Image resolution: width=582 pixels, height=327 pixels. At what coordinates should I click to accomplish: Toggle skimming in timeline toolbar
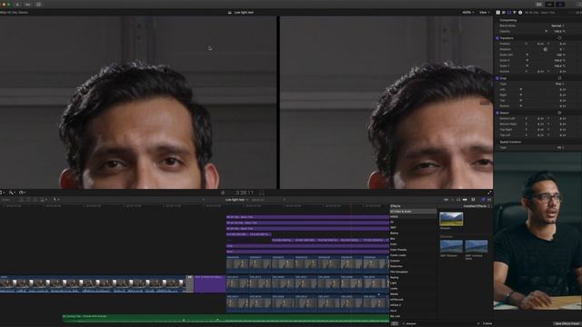pyautogui.click(x=447, y=200)
